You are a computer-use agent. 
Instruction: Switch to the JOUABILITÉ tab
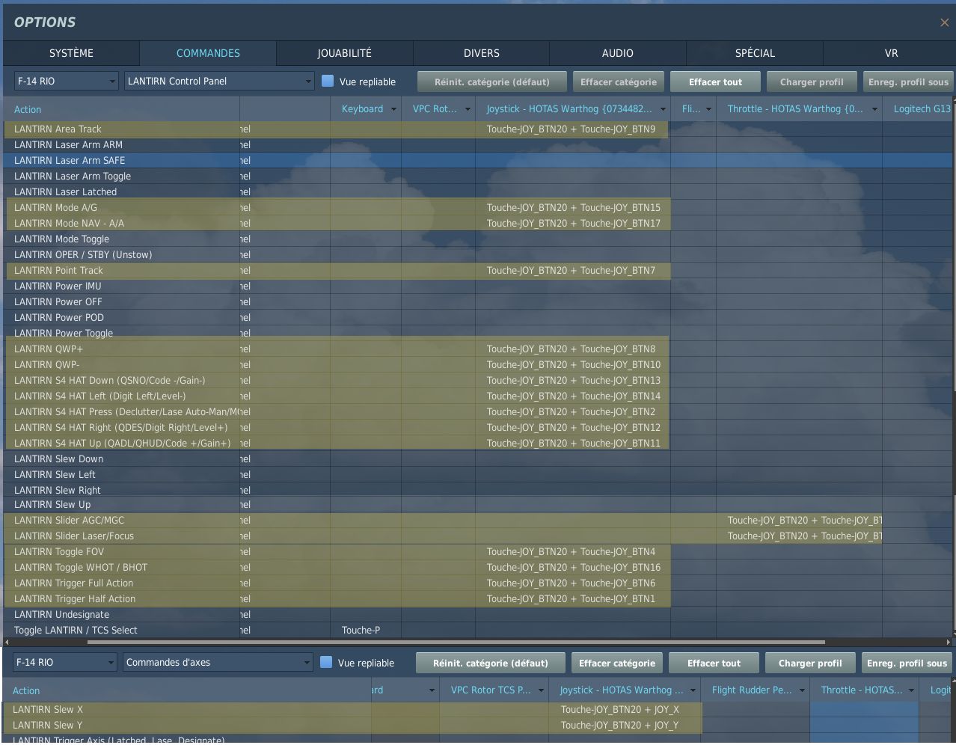(x=344, y=53)
